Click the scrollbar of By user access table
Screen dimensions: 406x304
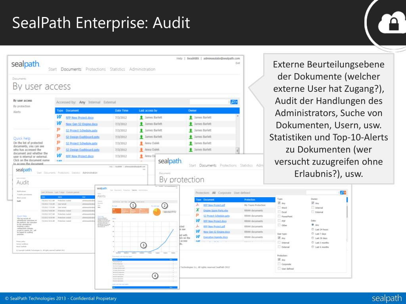237,133
